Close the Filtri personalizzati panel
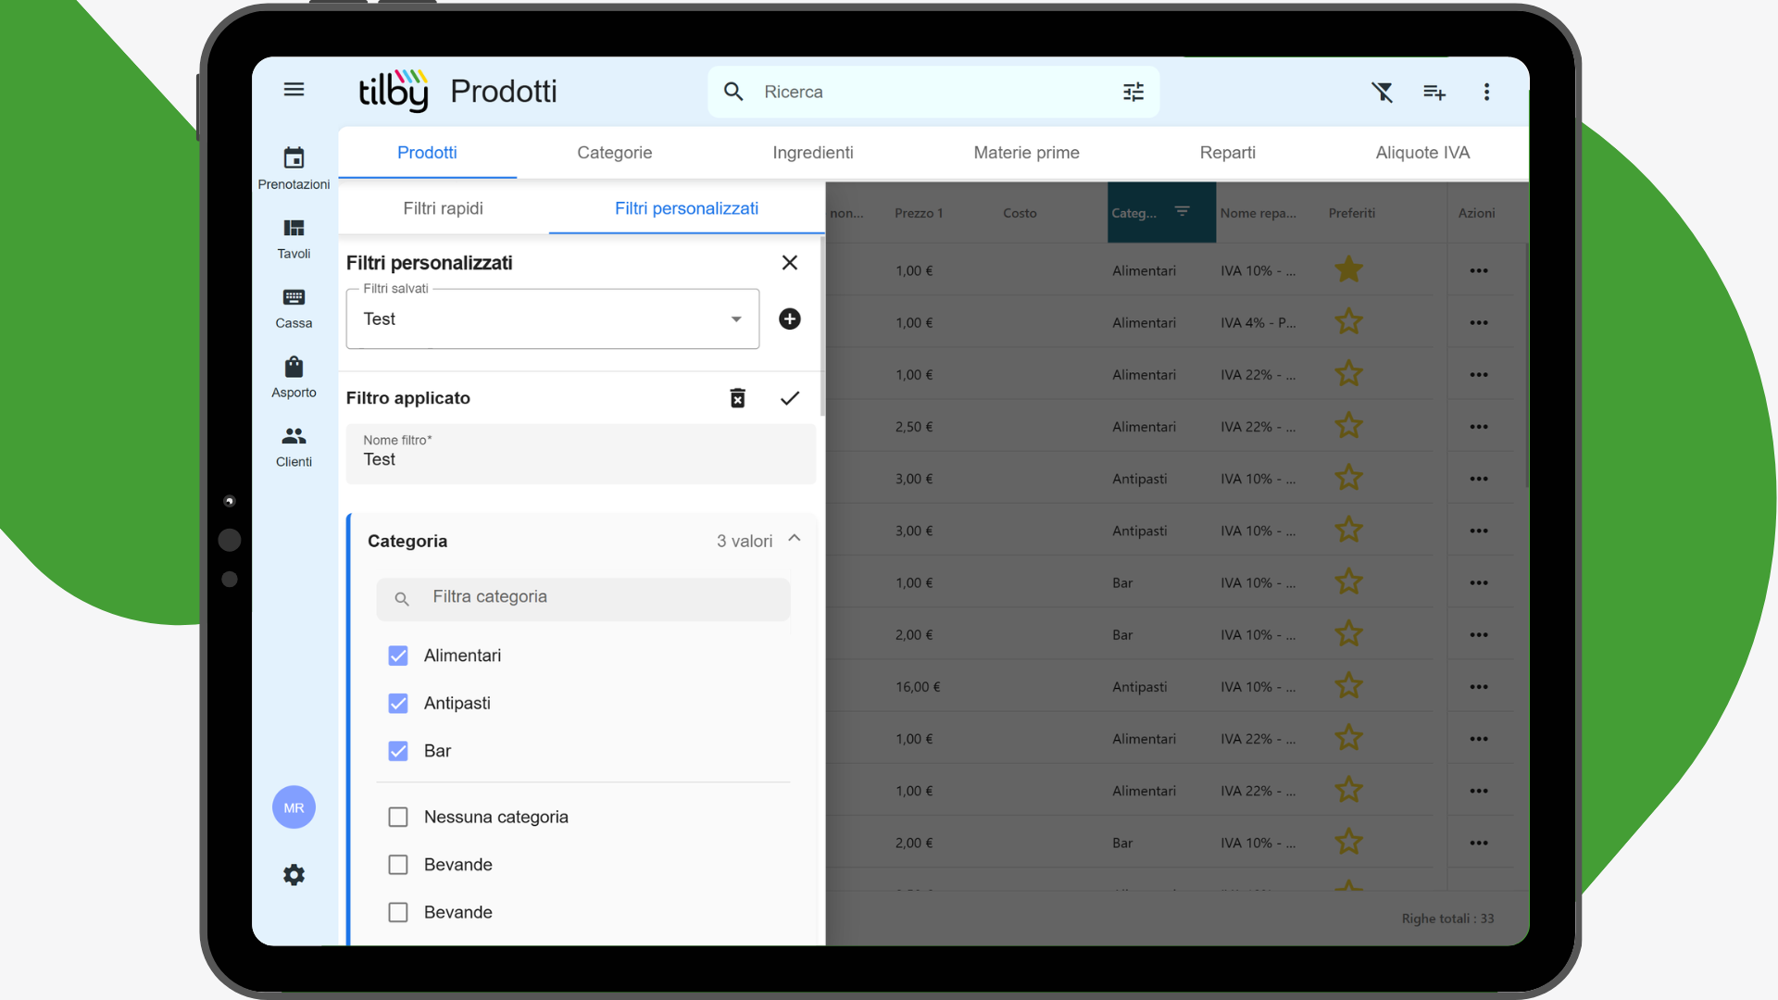Viewport: 1778px width, 1000px height. [x=790, y=263]
